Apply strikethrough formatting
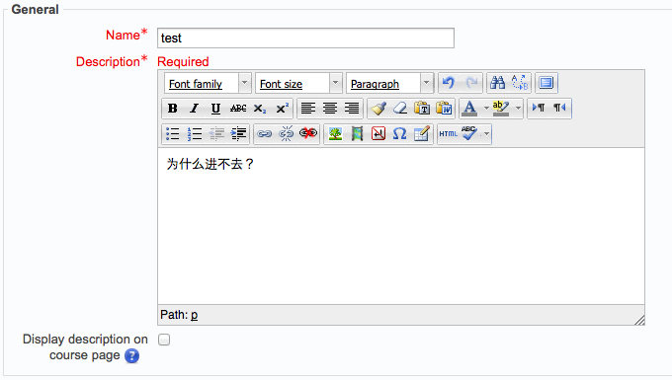The image size is (672, 380). pyautogui.click(x=238, y=109)
